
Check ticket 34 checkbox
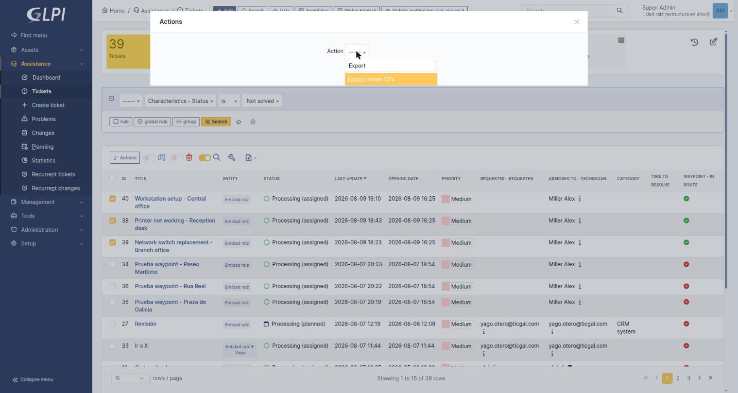coord(113,264)
